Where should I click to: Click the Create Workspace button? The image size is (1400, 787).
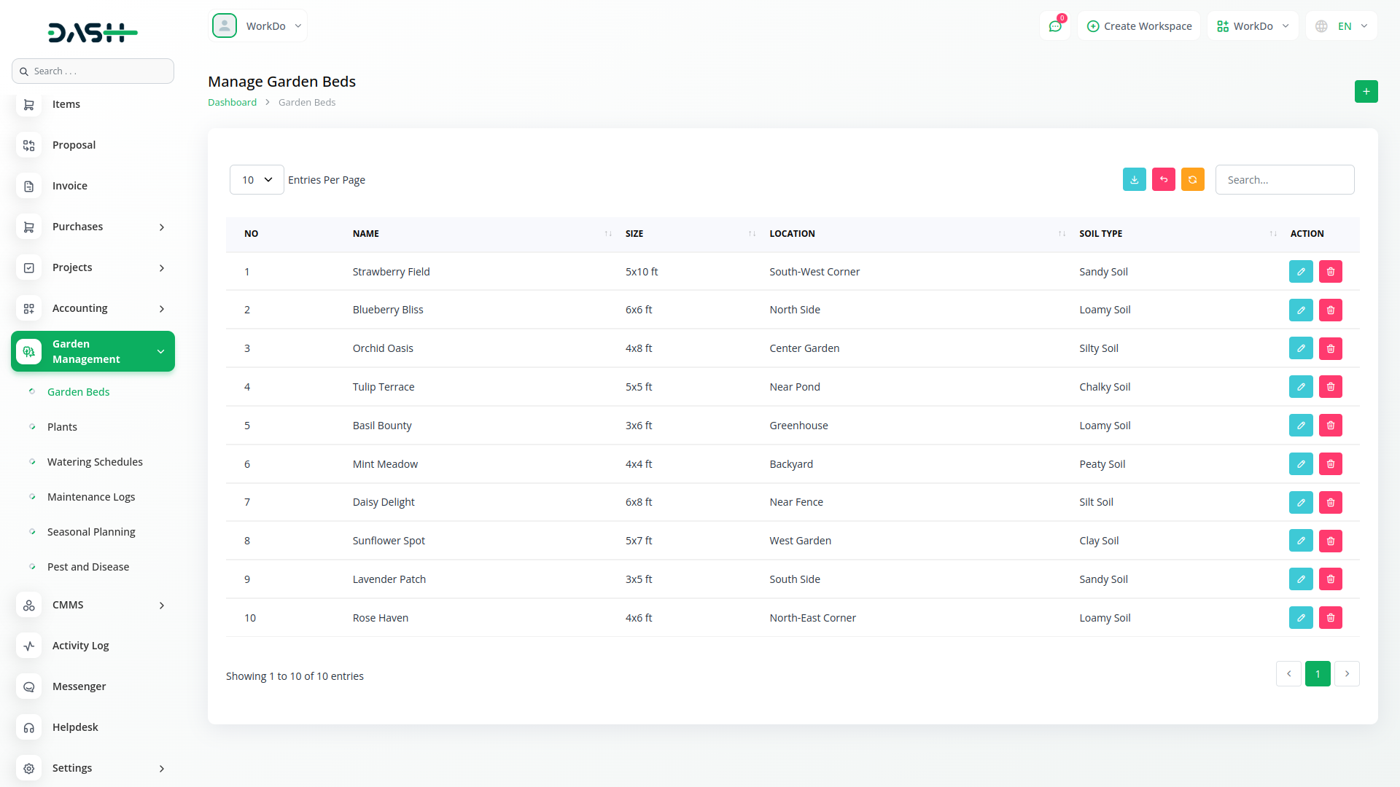[1139, 26]
